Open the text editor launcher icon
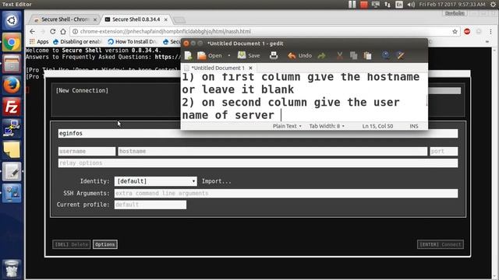 (x=12, y=172)
